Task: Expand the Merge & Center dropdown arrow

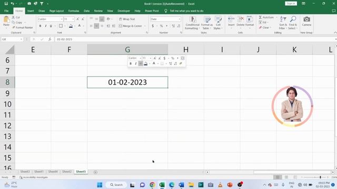Action: click(145, 26)
